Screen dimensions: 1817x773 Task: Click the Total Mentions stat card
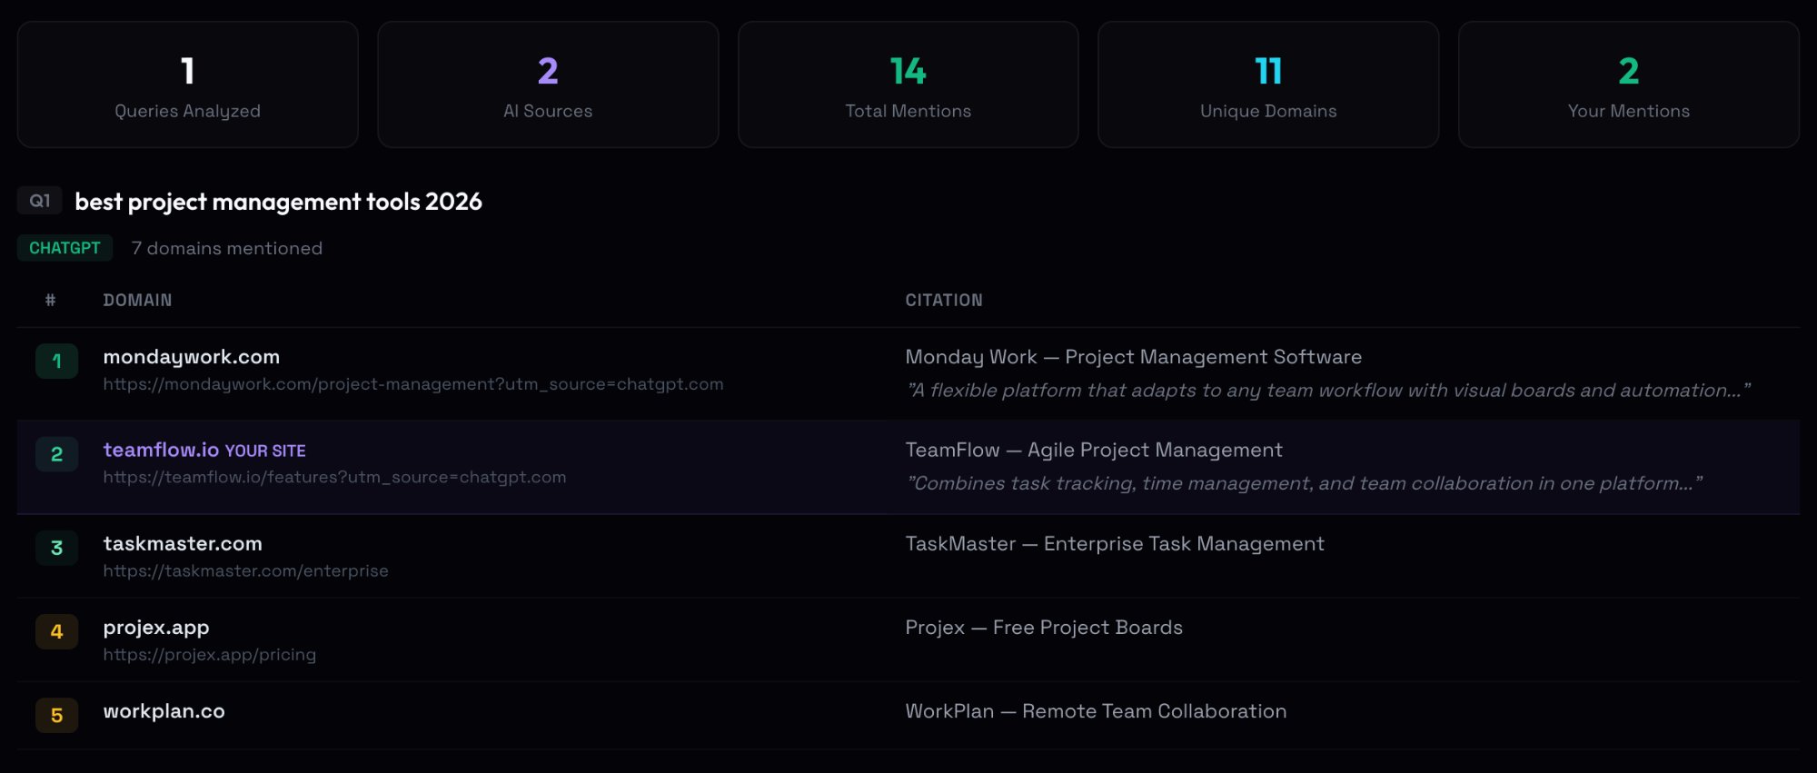coord(908,84)
